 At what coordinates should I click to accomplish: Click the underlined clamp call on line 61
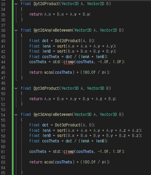[x=69, y=152]
